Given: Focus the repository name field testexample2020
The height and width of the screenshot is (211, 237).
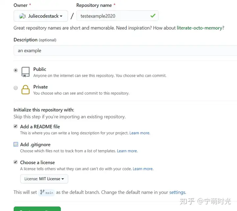Looking at the screenshot, I should [x=117, y=16].
